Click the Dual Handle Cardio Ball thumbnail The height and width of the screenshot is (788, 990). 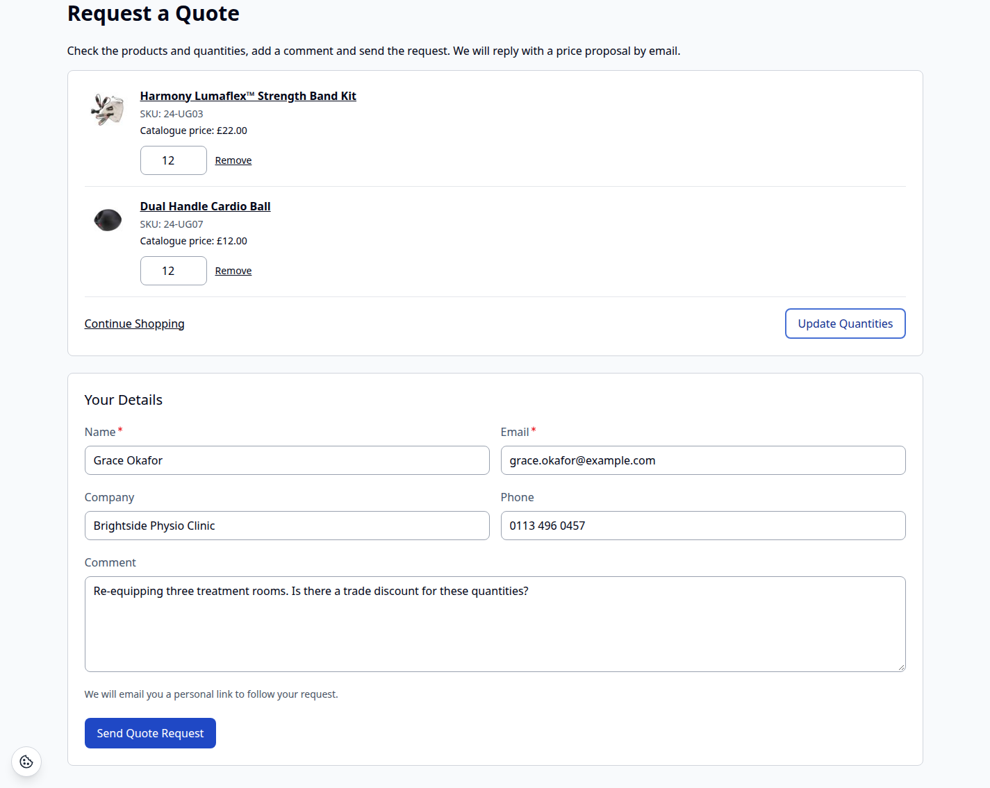tap(108, 219)
